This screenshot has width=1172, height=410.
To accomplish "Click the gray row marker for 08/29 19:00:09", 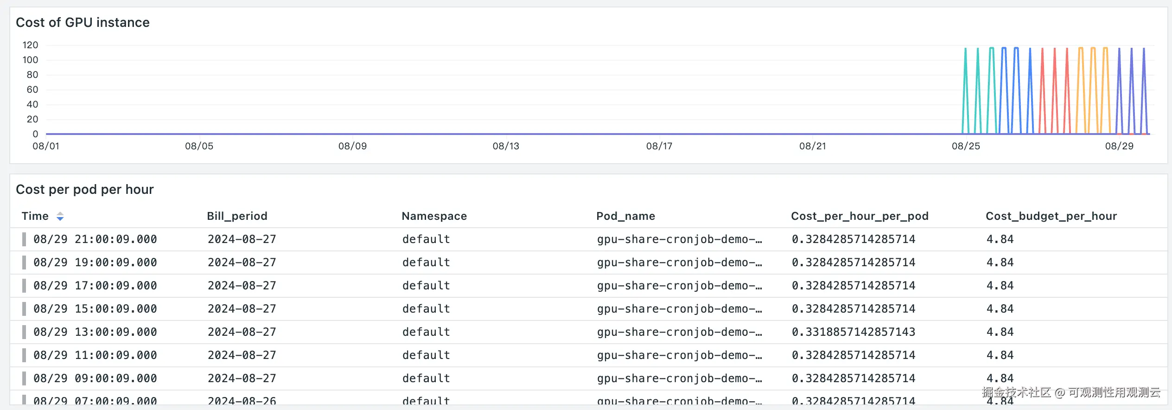I will [x=24, y=263].
